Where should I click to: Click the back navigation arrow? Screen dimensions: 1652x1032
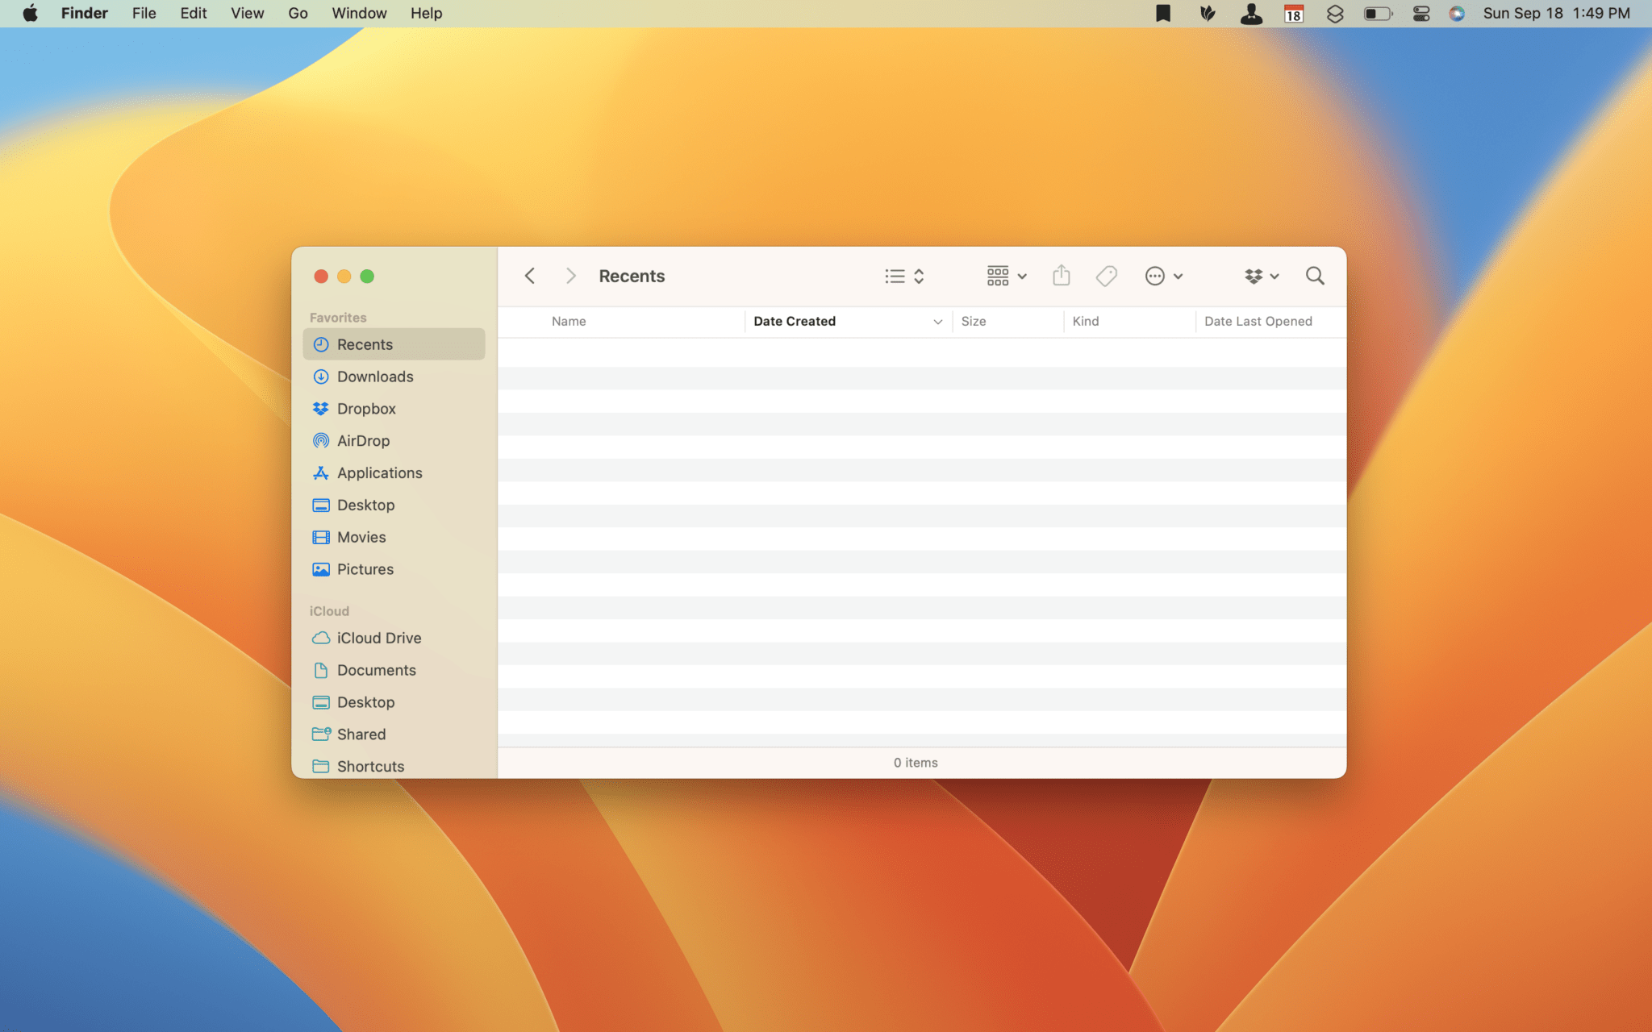(530, 276)
